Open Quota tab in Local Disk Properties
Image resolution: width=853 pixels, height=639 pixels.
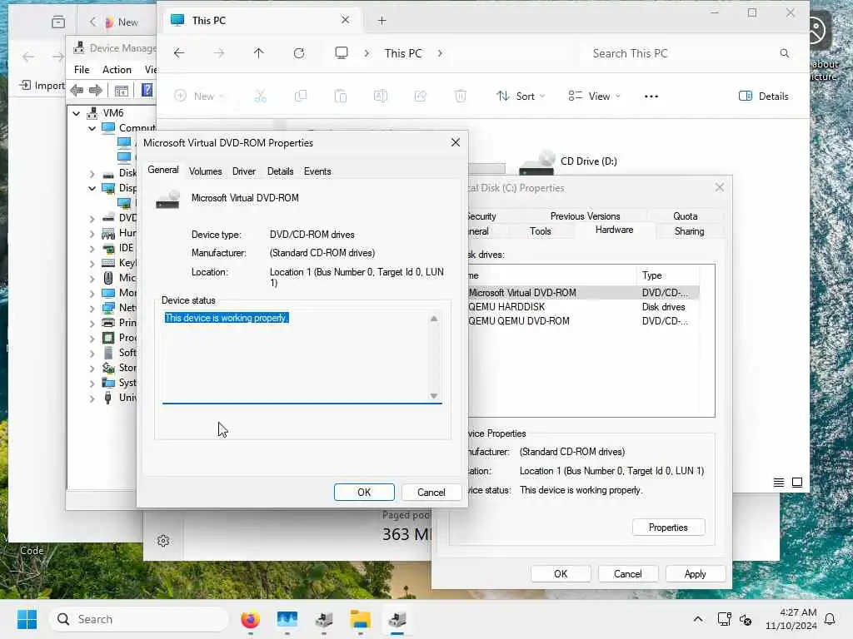click(685, 216)
